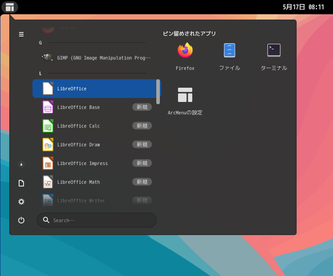Open the LibreOffice Draw icon

pos(48,145)
